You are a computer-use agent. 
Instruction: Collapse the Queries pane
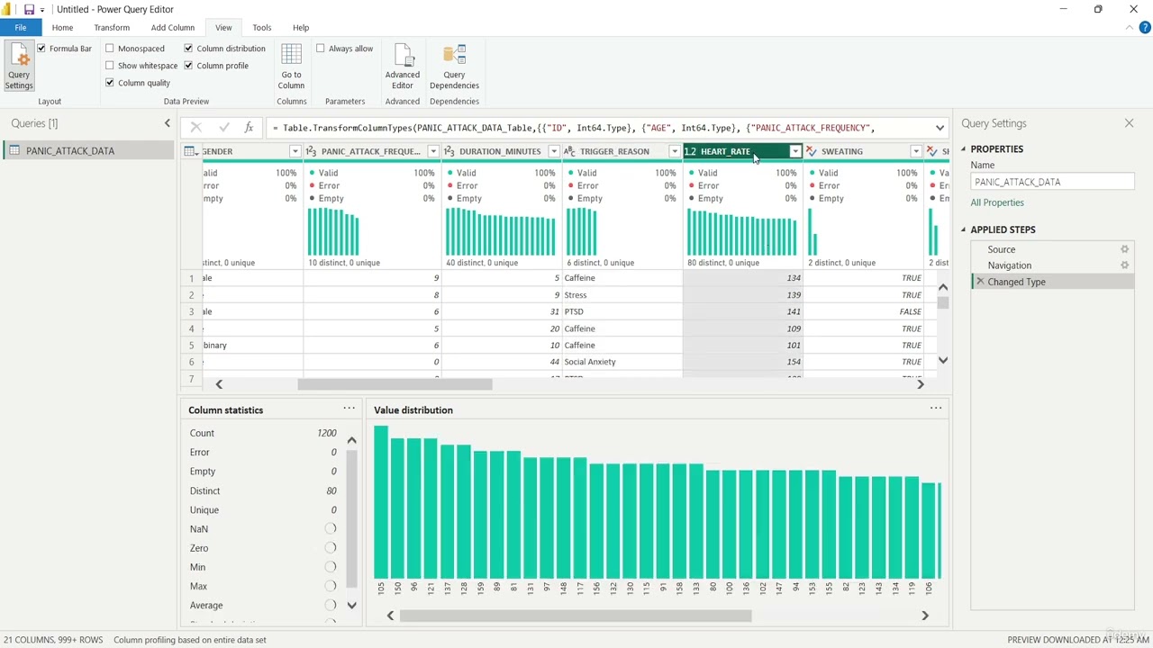click(x=167, y=123)
